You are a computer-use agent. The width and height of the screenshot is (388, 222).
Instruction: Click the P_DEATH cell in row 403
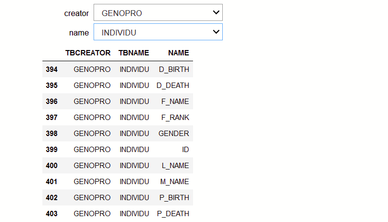(x=173, y=214)
